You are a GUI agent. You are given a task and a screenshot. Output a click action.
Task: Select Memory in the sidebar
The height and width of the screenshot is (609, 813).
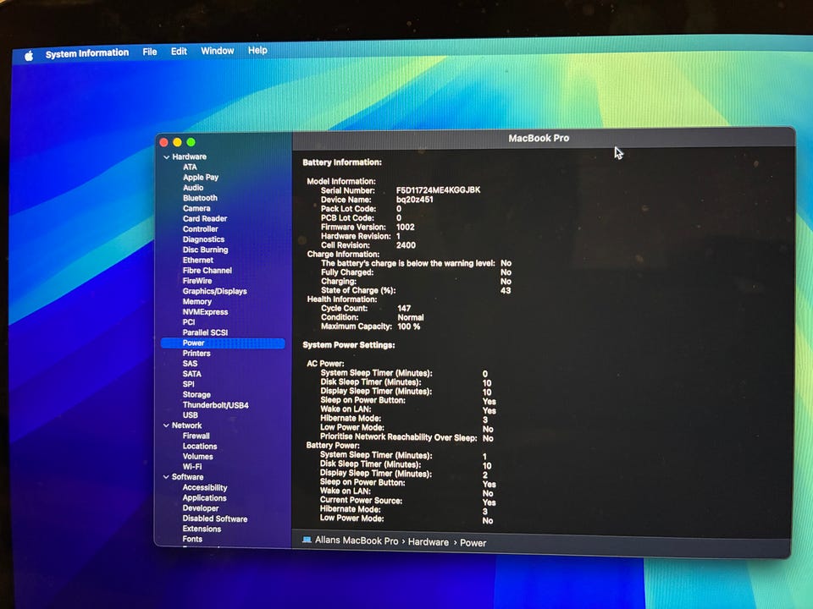(197, 301)
